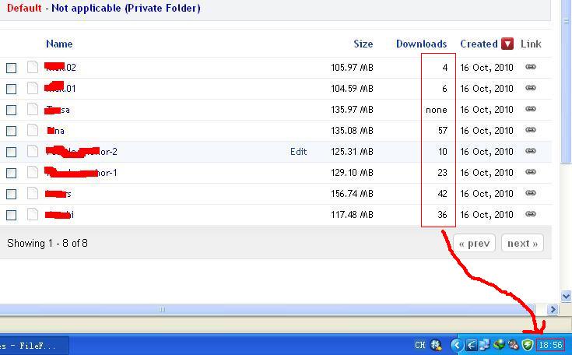Select checkbox for the 105.97 MB file

click(x=12, y=68)
